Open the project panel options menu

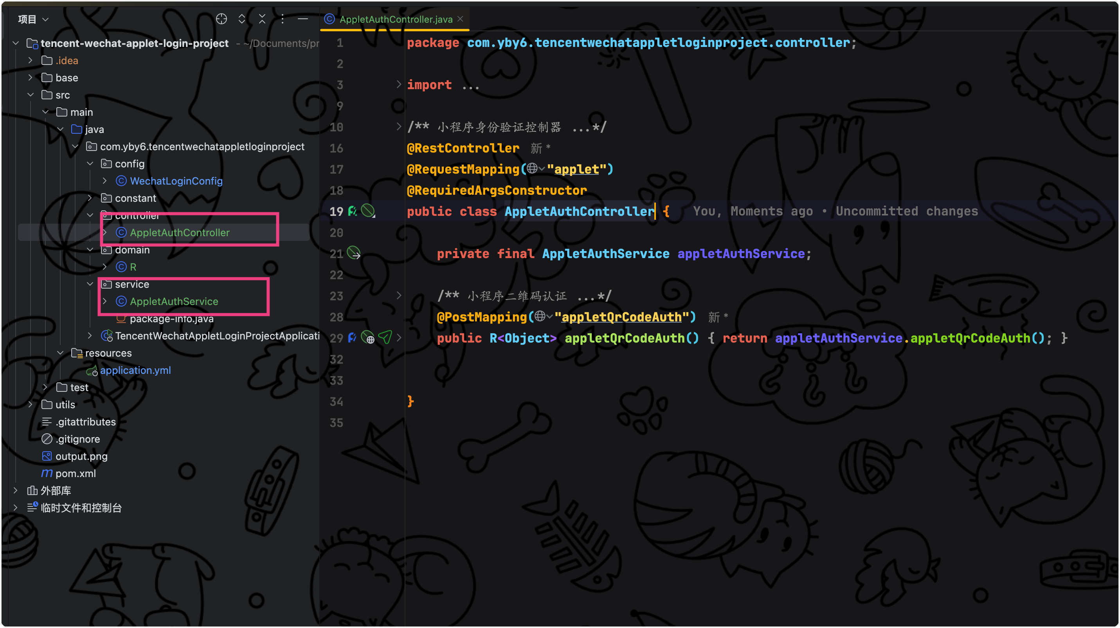tap(283, 19)
